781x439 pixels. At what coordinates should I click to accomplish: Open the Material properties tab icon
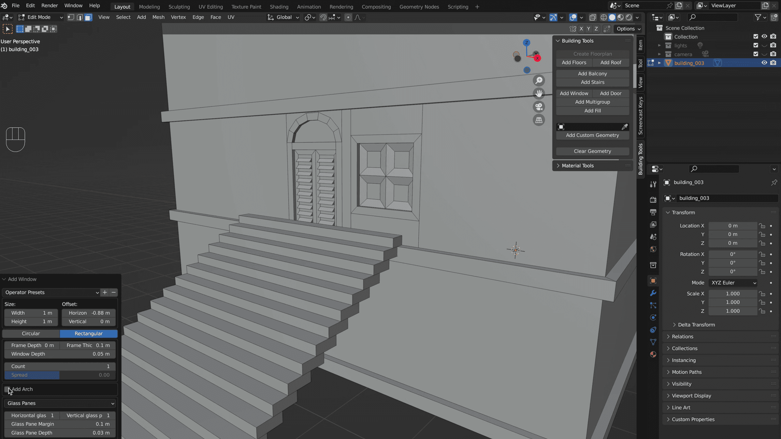(653, 354)
